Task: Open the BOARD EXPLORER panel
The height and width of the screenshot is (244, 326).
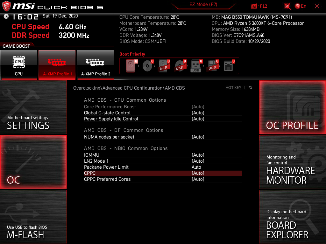Action: (293, 217)
